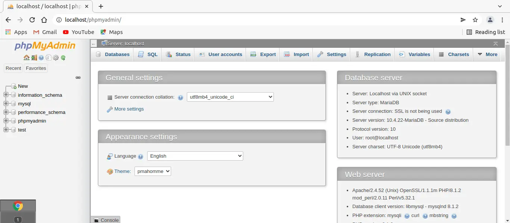
Task: Click the performance_schema database cylinder icon
Action: click(14, 112)
